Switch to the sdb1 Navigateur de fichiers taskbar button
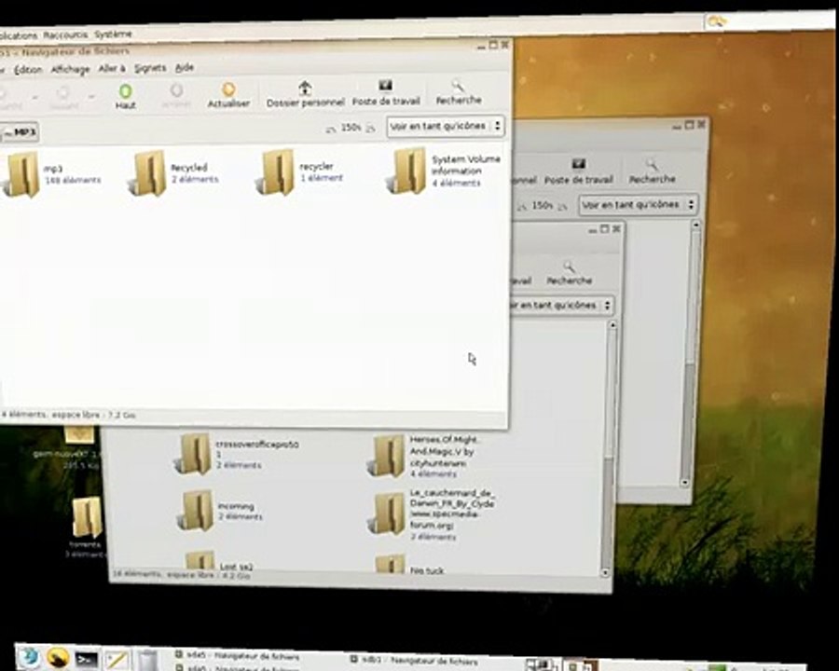839x671 pixels. (415, 661)
